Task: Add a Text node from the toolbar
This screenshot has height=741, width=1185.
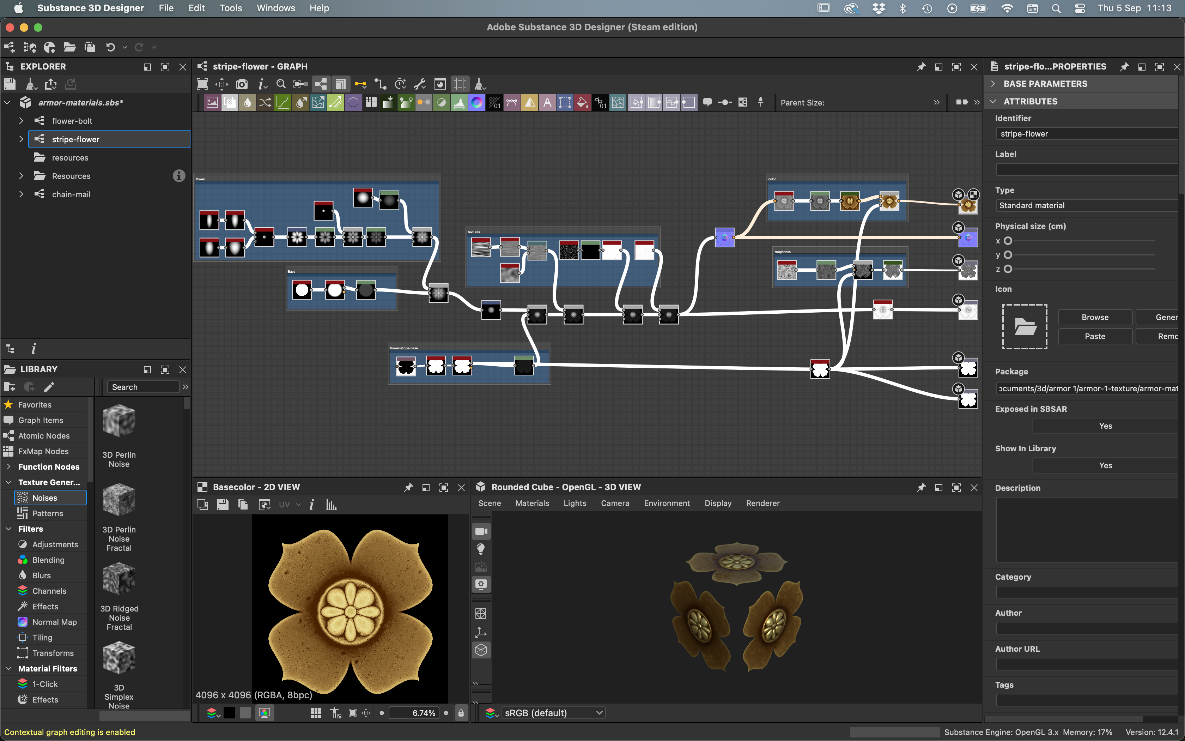Action: [x=547, y=102]
